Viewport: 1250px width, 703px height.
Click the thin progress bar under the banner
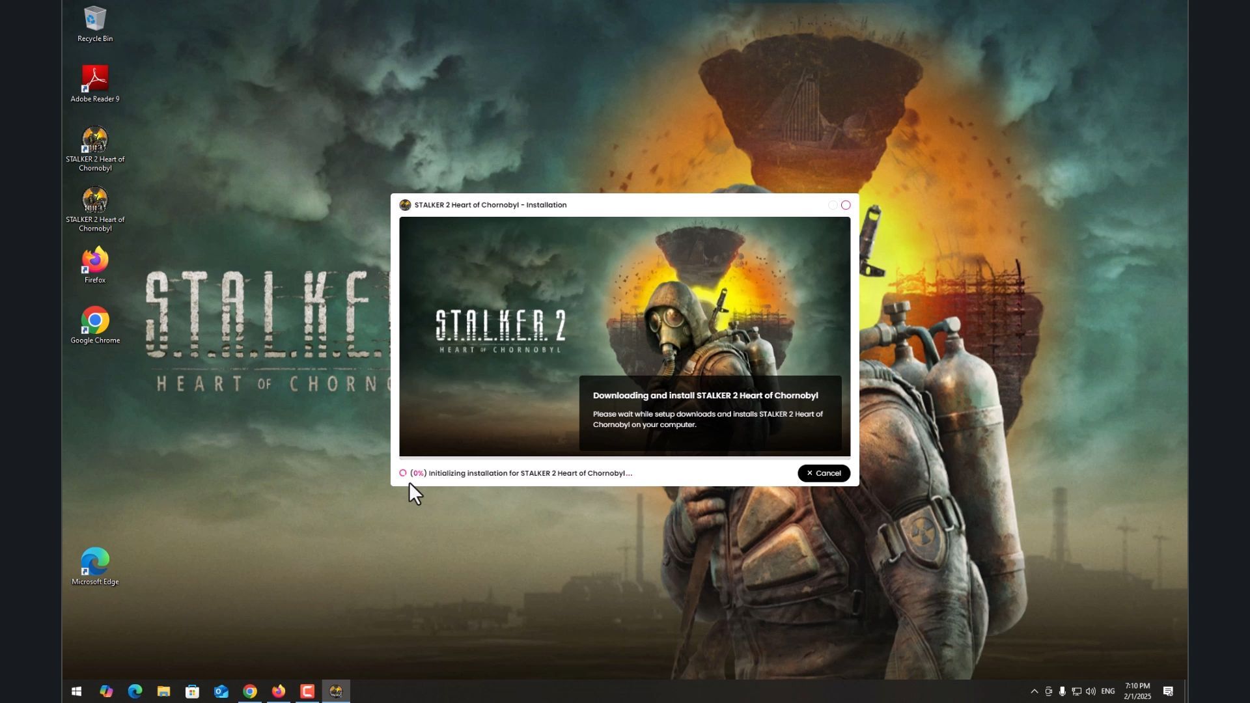pos(624,458)
